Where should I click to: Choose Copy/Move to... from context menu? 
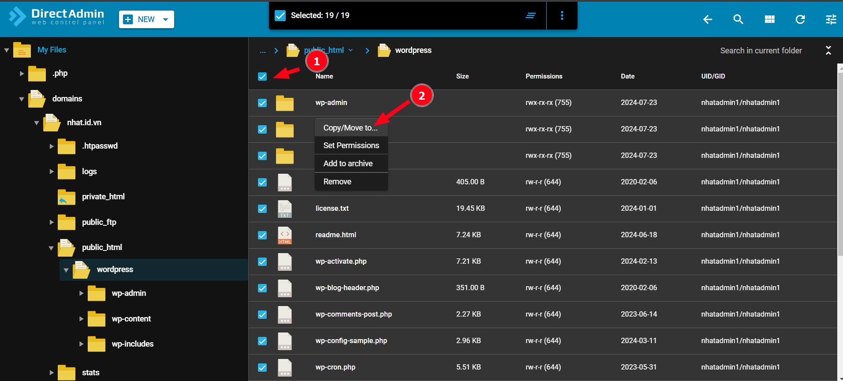[351, 128]
